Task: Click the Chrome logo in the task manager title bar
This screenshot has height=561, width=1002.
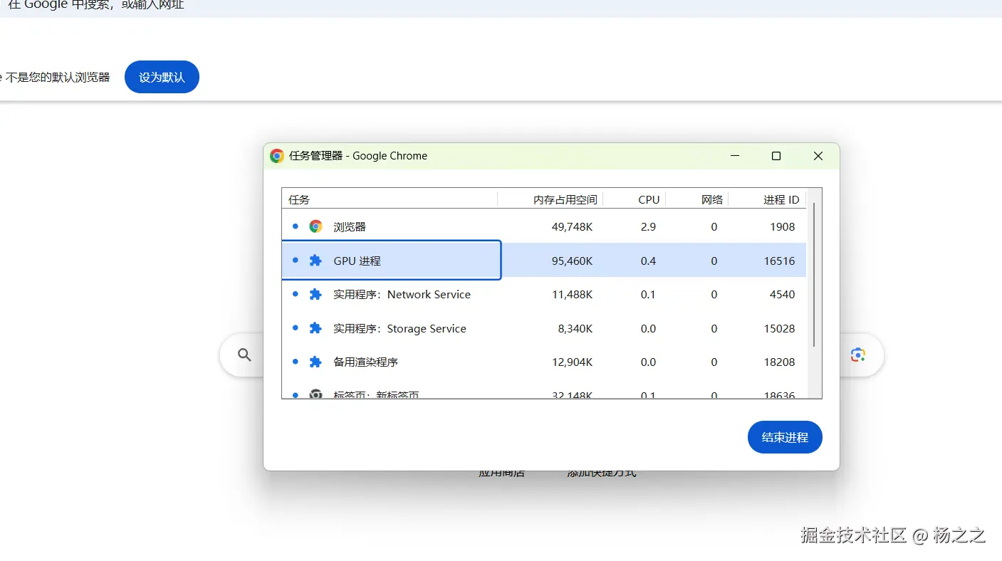Action: coord(277,156)
